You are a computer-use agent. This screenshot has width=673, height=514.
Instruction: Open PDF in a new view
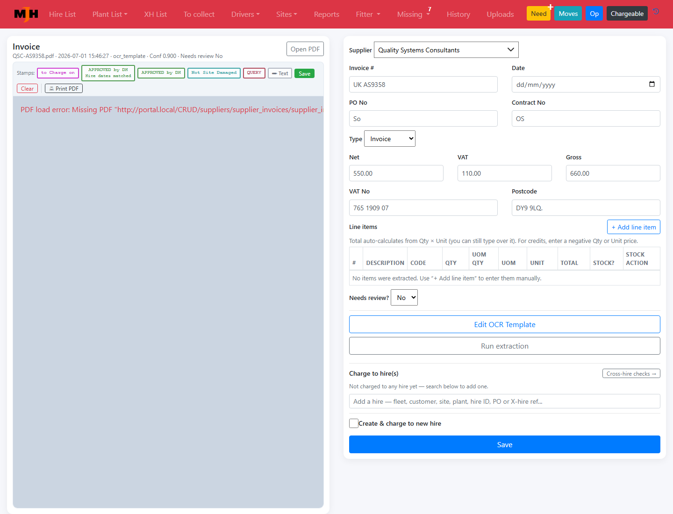305,49
